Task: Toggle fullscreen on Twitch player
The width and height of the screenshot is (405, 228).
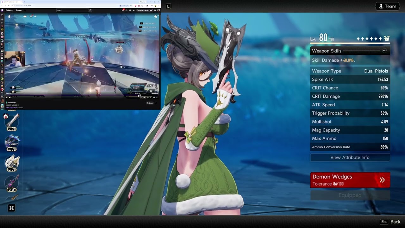Action: 157,98
